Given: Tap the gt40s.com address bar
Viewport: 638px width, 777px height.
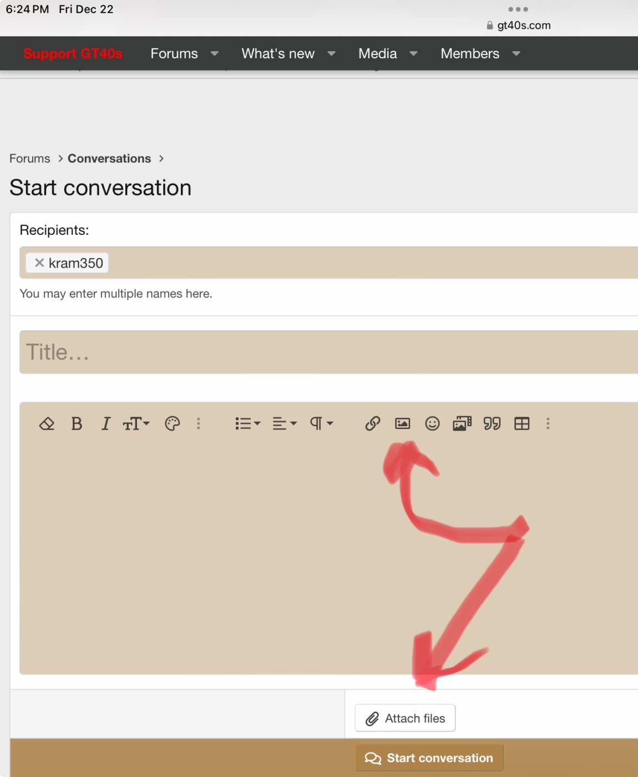Looking at the screenshot, I should tap(519, 26).
